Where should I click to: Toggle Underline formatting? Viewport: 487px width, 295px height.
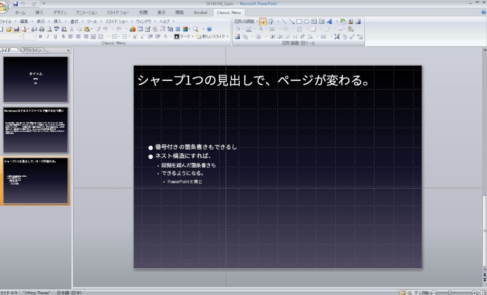tap(55, 37)
